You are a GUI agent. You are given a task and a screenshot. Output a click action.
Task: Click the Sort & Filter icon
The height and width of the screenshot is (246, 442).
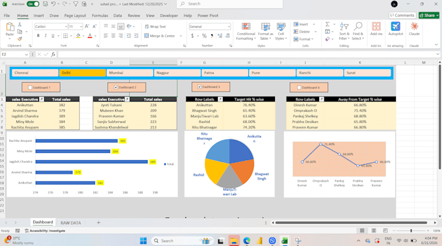click(344, 27)
